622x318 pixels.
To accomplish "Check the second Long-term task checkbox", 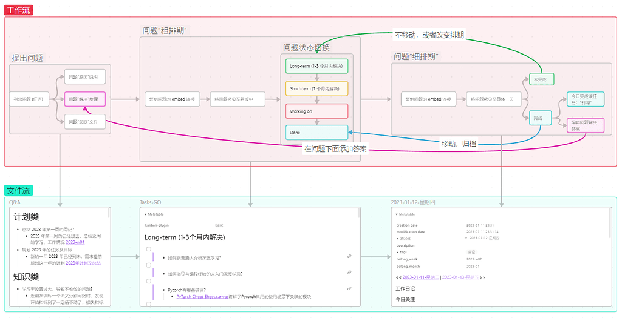I will point(149,265).
